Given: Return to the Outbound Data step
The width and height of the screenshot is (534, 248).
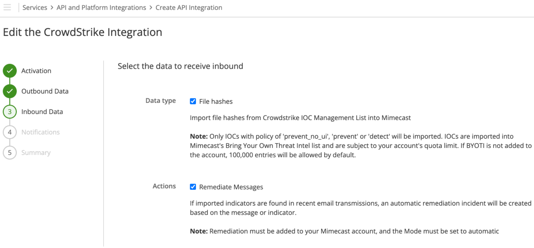Looking at the screenshot, I should tap(45, 91).
